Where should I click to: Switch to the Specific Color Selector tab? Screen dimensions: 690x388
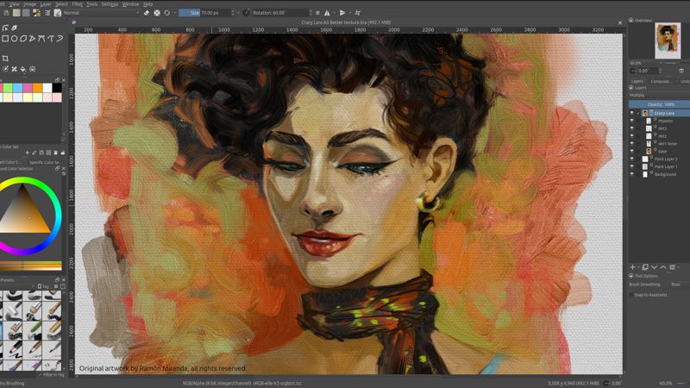[x=45, y=162]
